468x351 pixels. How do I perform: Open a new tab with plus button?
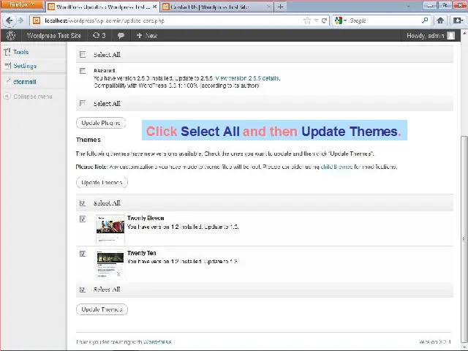coord(280,7)
